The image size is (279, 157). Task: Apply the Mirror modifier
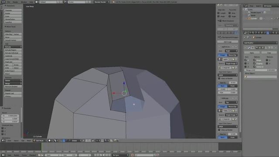click(252, 53)
